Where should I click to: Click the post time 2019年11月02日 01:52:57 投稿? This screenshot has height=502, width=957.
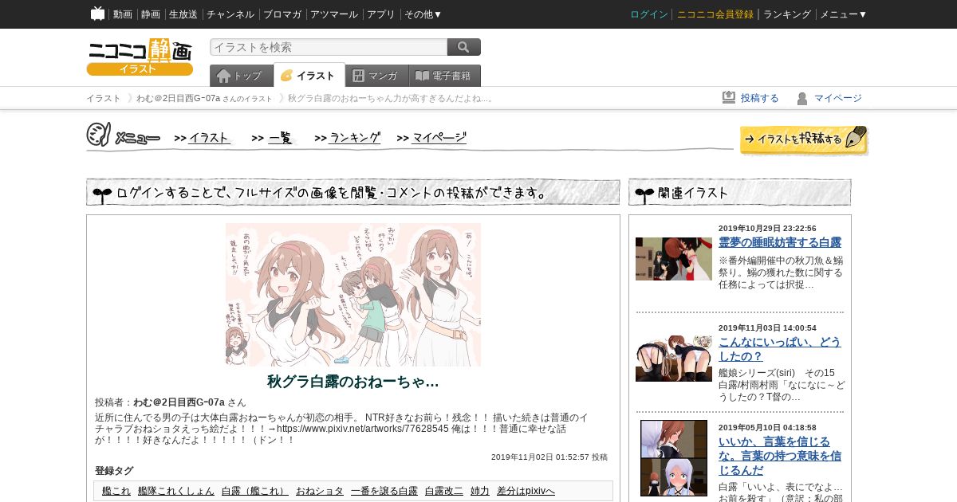pos(549,457)
